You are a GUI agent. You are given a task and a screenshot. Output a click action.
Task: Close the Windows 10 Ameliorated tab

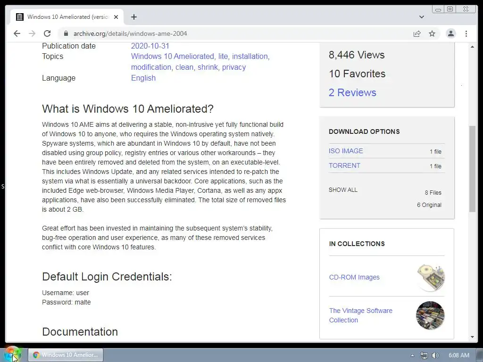(116, 17)
